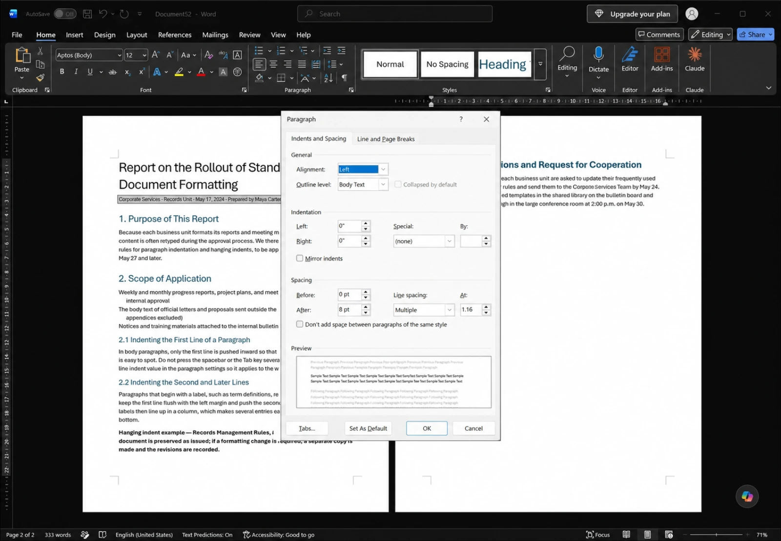Click the font color button
The width and height of the screenshot is (781, 541).
click(201, 72)
